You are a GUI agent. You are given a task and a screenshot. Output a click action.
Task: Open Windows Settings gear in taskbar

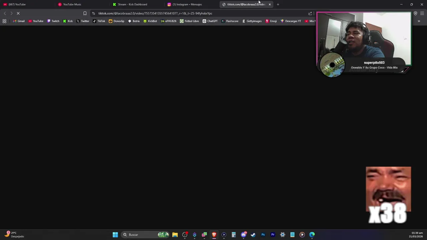click(x=283, y=235)
